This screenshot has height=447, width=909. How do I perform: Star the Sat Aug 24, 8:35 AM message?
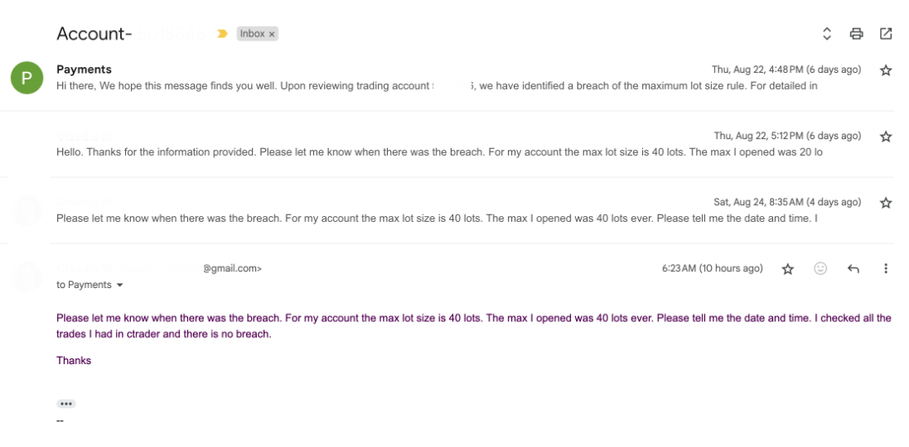886,203
